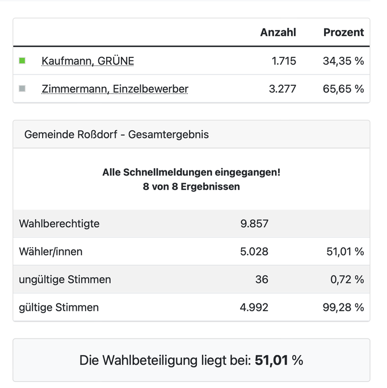Select the Wähler/innen row label
387x388 pixels.
point(51,252)
